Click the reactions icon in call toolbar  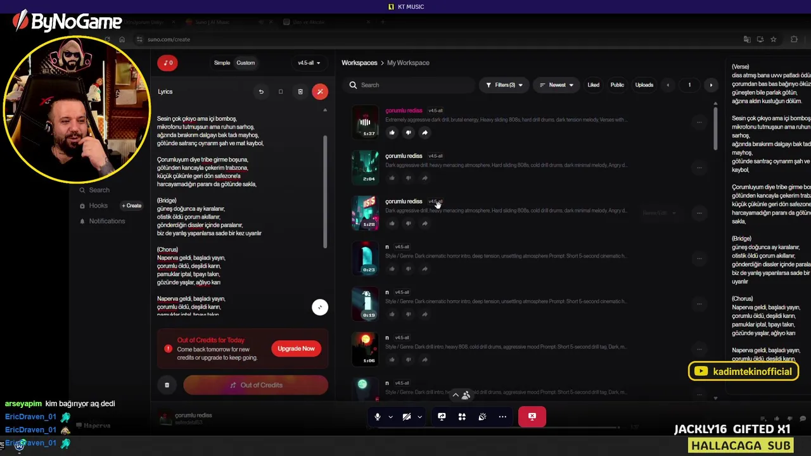[482, 417]
